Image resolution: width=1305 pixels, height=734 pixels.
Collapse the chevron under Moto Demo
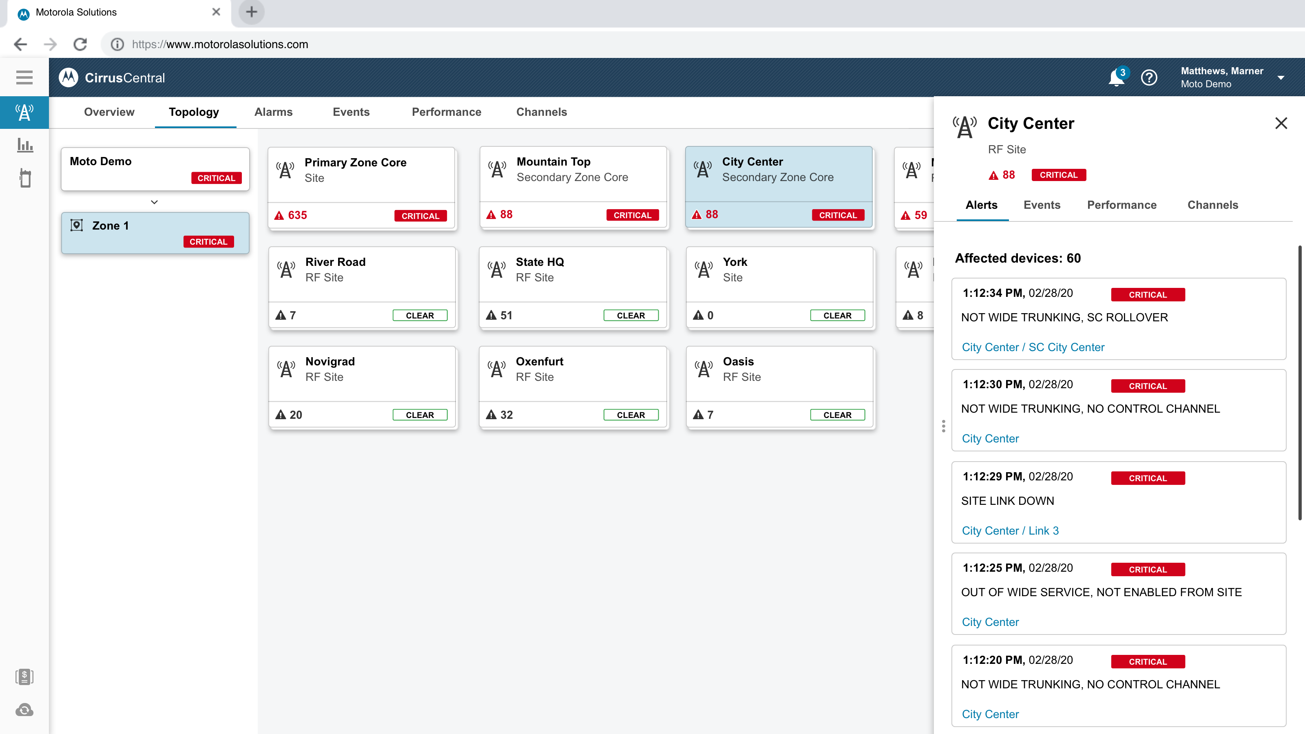pyautogui.click(x=155, y=202)
